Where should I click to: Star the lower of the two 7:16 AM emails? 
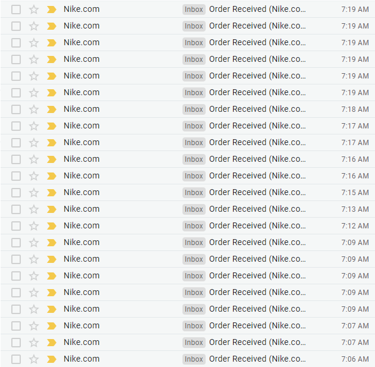point(34,176)
